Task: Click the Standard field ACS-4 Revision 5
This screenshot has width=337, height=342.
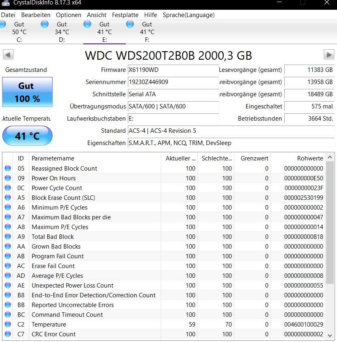Action: click(x=231, y=131)
